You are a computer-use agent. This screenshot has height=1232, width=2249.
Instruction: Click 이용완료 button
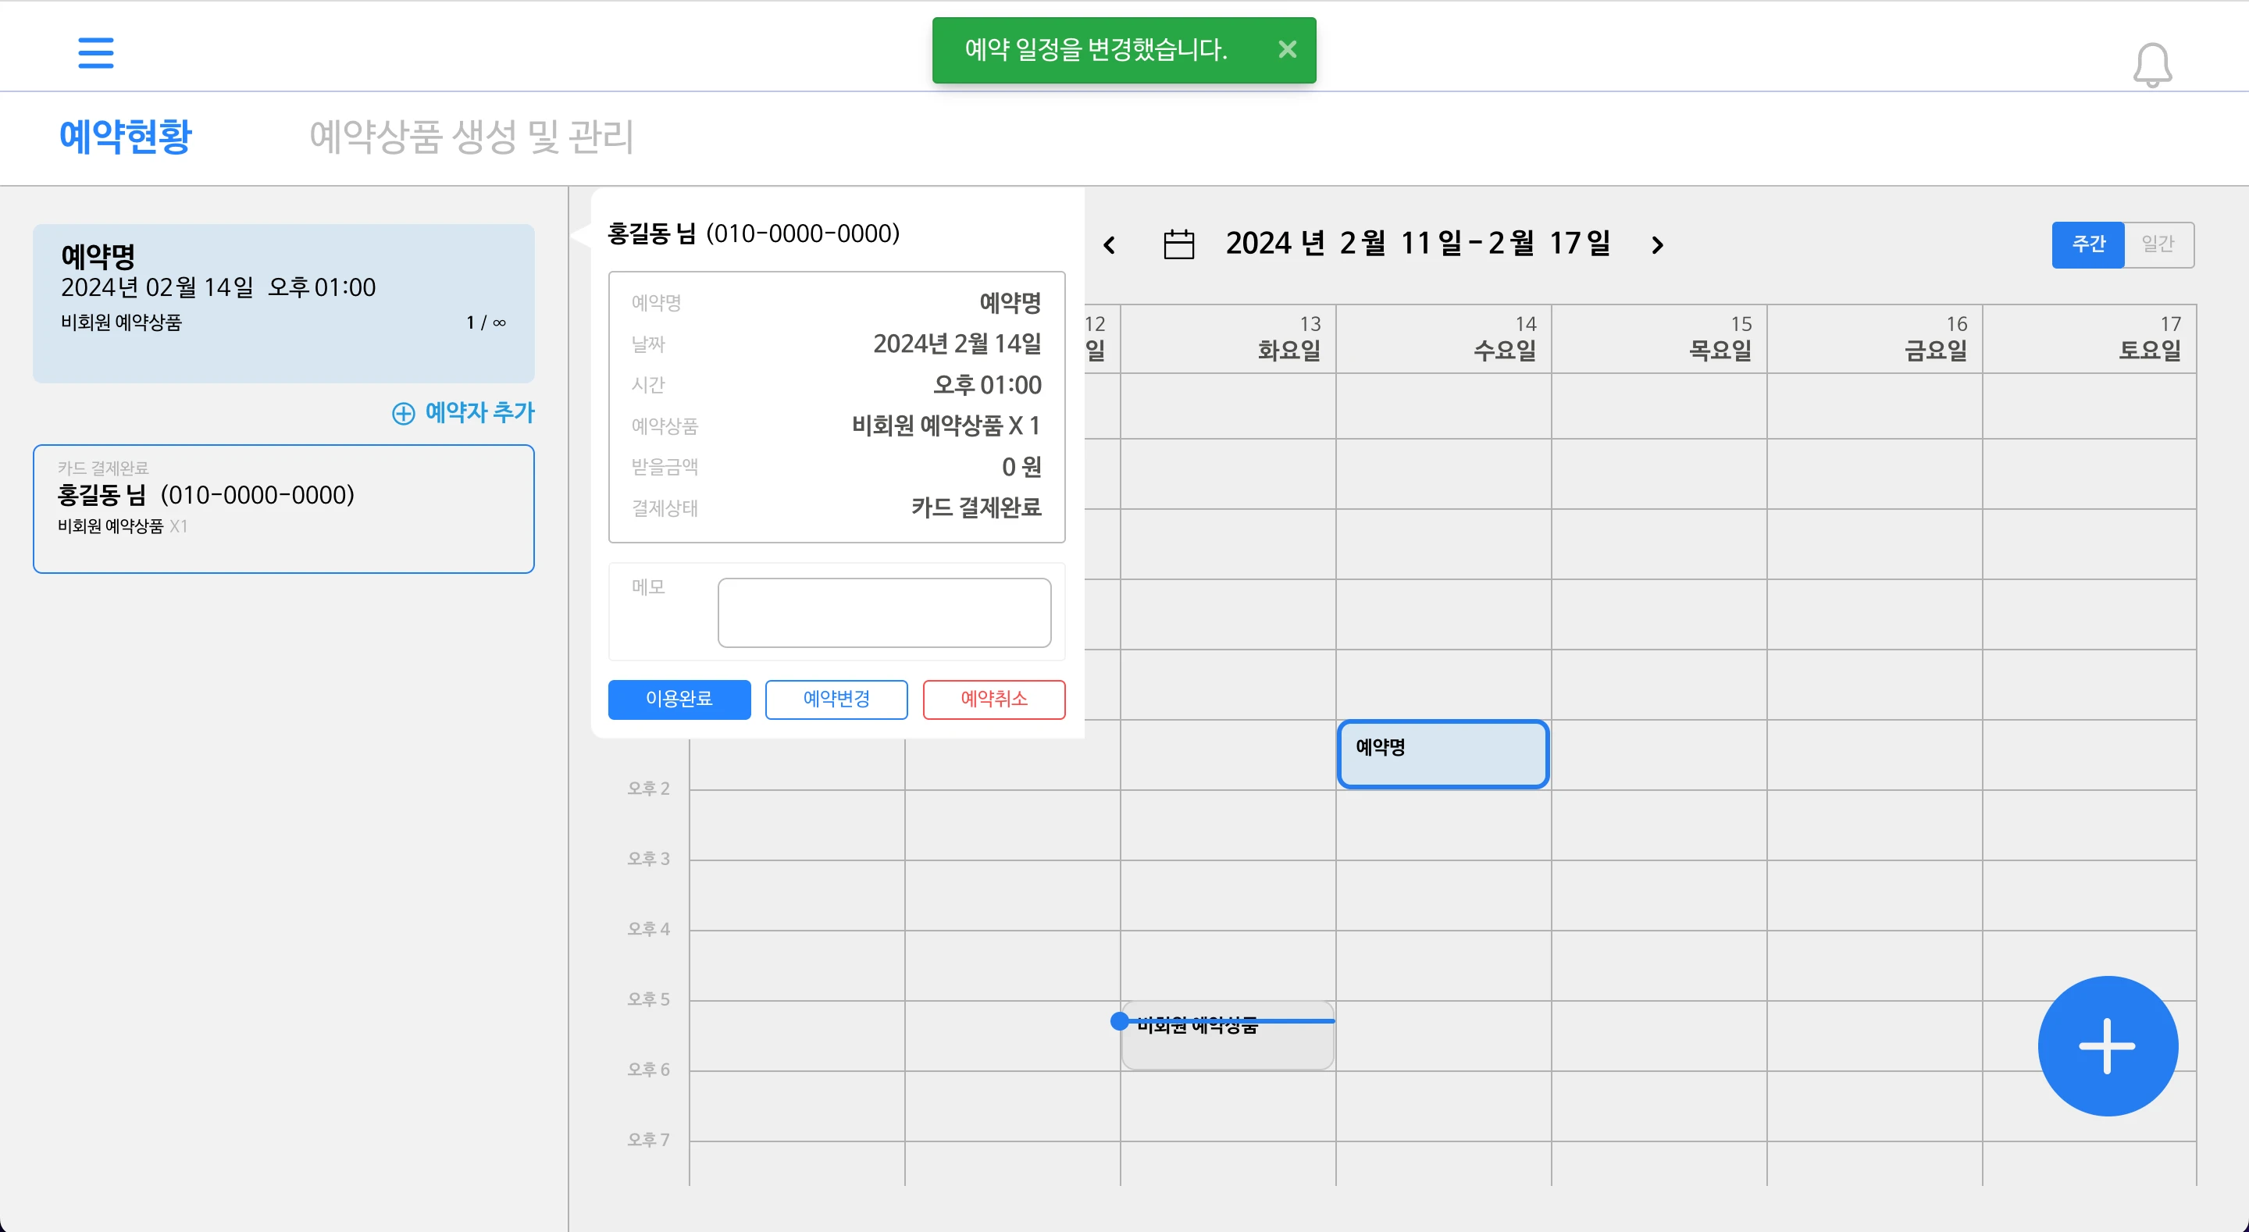pyautogui.click(x=679, y=700)
